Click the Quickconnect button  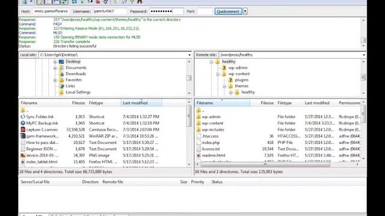tap(228, 11)
